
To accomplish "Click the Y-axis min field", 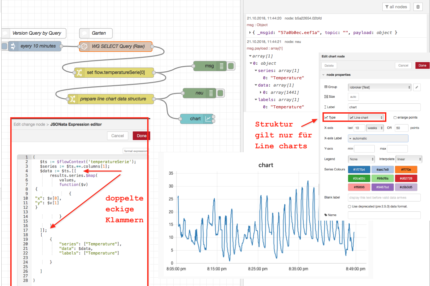I will [x=365, y=149].
